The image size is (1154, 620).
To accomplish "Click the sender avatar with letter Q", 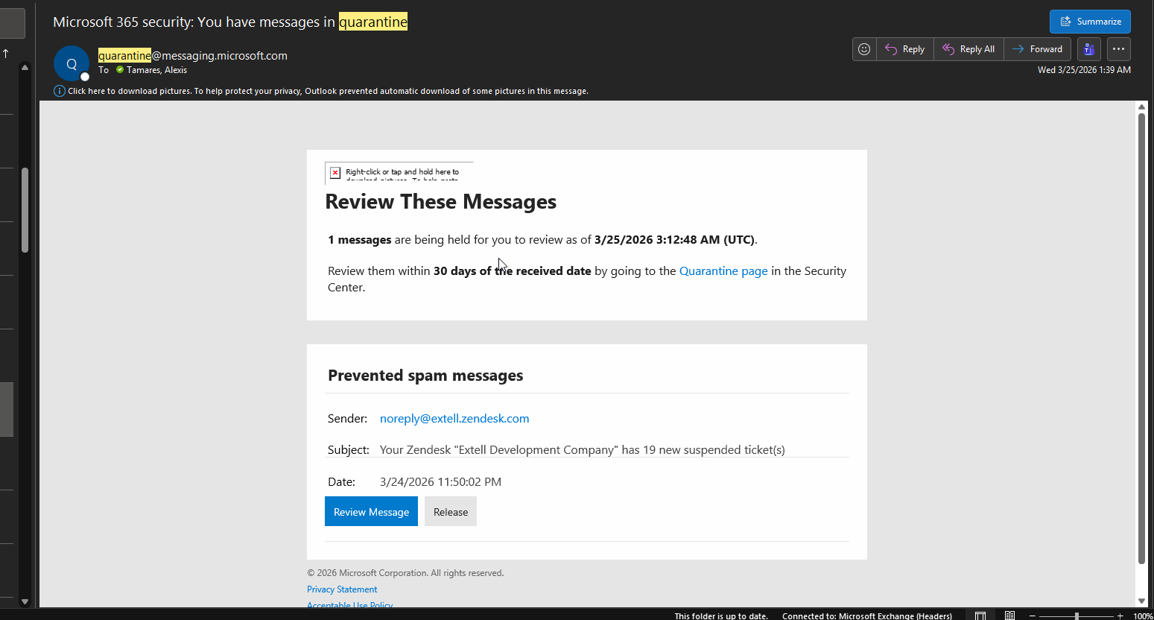I will [x=72, y=64].
